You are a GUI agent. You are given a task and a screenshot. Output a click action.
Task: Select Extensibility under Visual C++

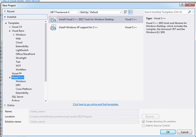click(x=22, y=93)
